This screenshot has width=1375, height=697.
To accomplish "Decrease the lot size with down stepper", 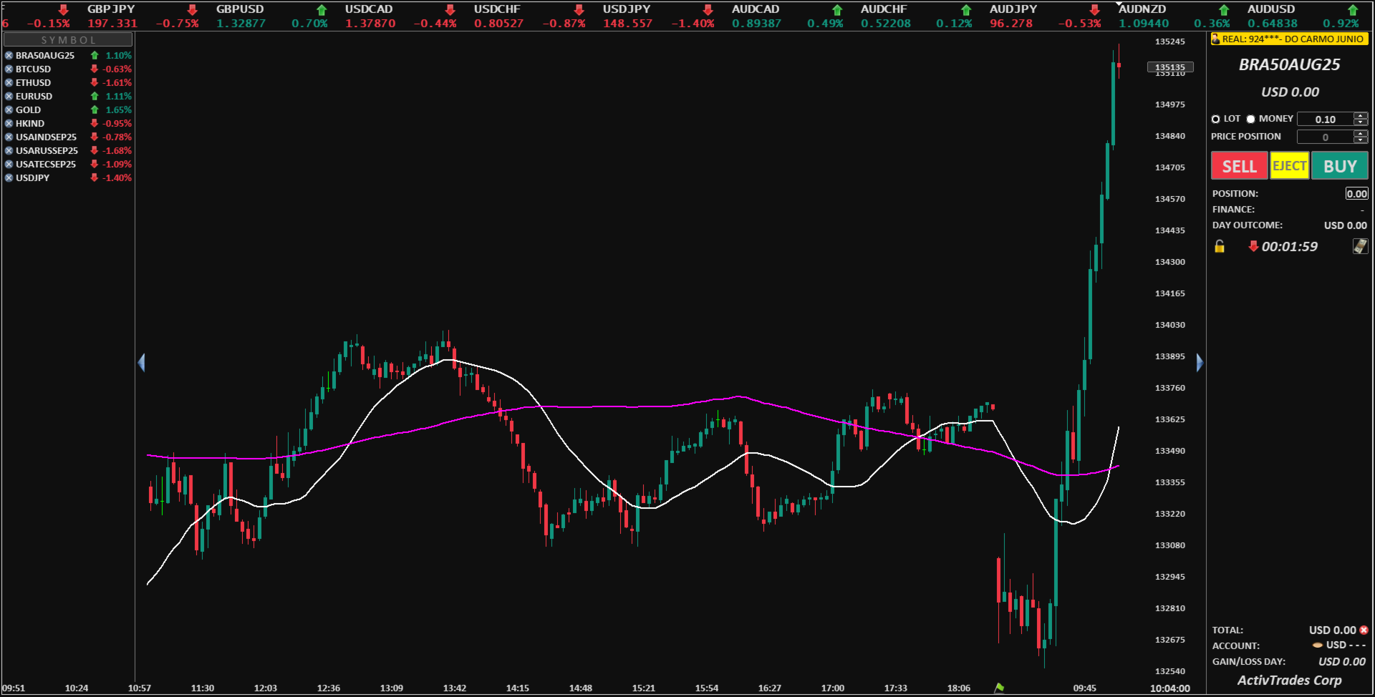I will 1361,122.
